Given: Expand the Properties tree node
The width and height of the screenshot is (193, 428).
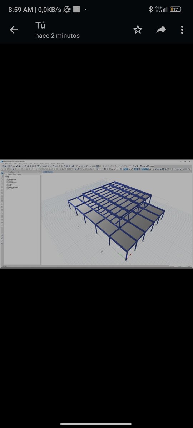Looking at the screenshot, I should 7,181.
